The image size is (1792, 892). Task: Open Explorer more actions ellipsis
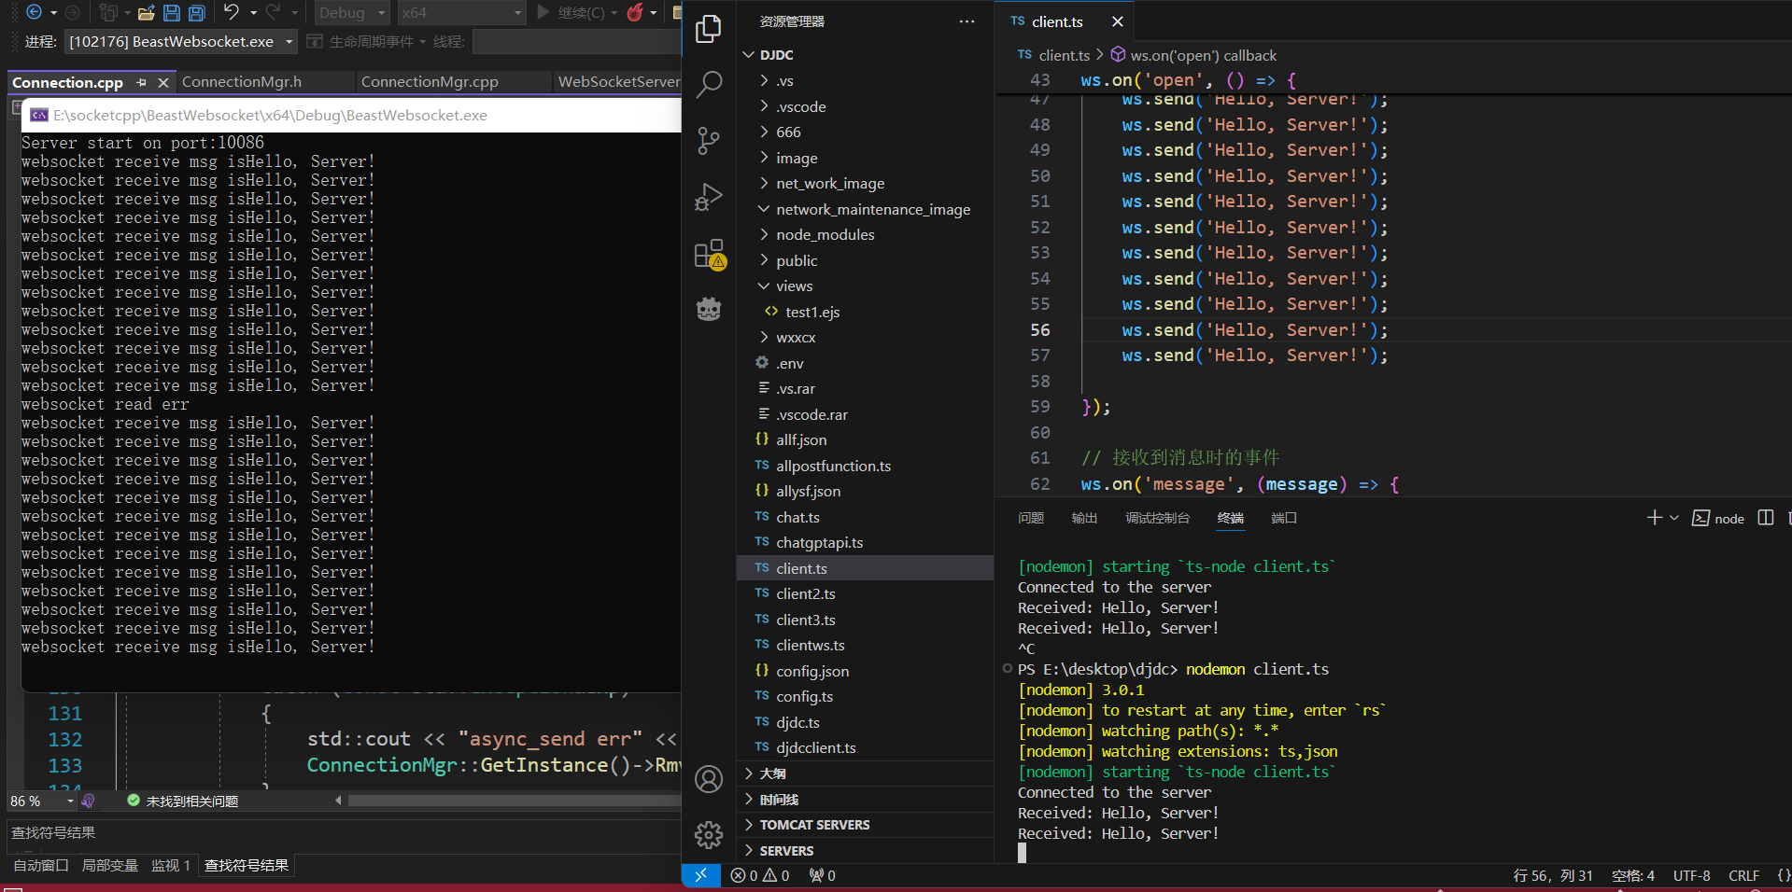(967, 21)
